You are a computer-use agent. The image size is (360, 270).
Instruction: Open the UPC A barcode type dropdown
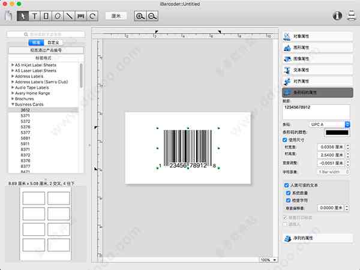[x=329, y=124]
